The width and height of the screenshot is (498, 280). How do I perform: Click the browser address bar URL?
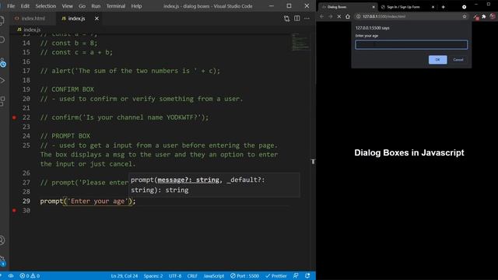pyautogui.click(x=384, y=16)
